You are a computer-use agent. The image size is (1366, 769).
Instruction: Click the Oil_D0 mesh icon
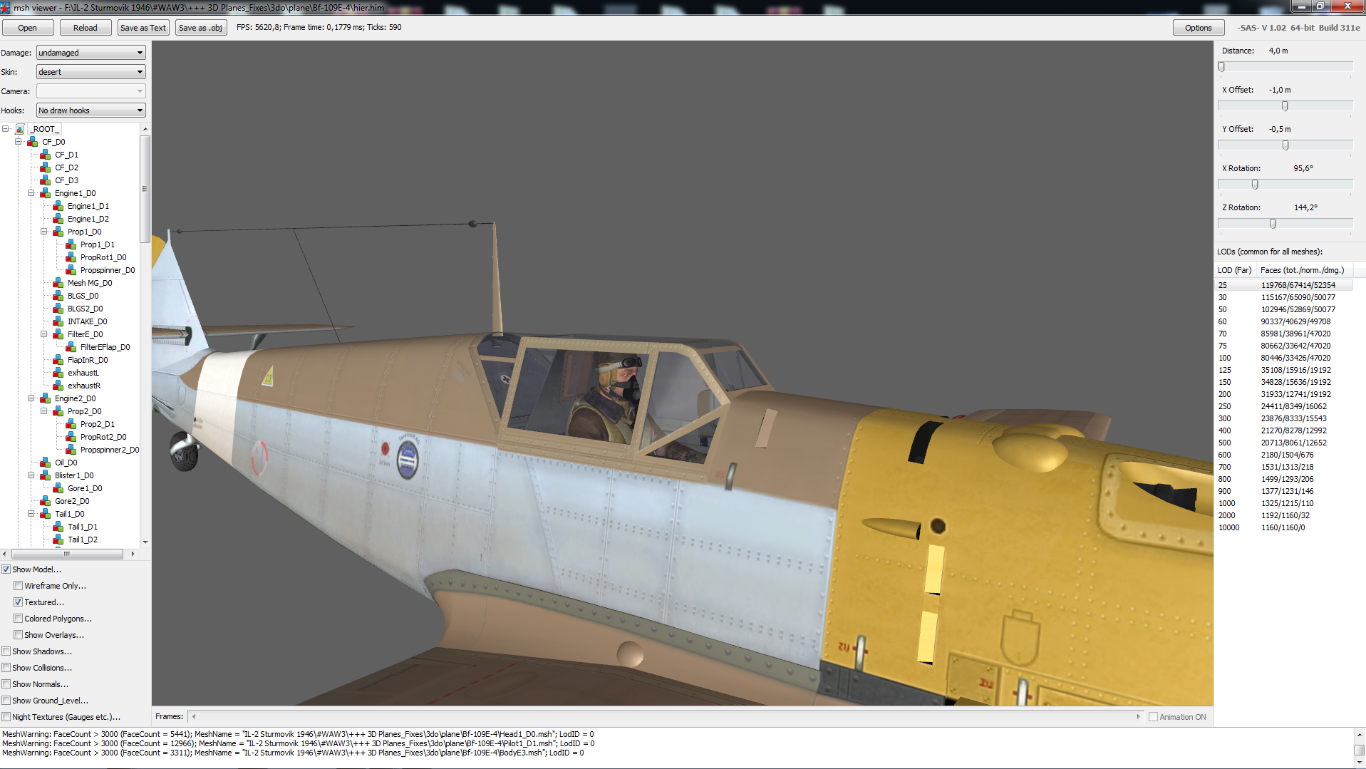(x=45, y=463)
